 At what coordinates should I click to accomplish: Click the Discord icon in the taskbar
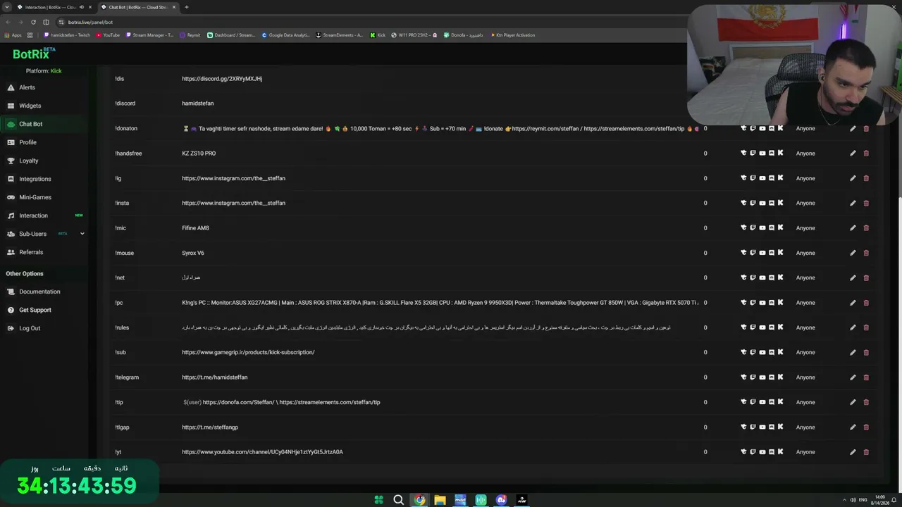click(x=501, y=500)
